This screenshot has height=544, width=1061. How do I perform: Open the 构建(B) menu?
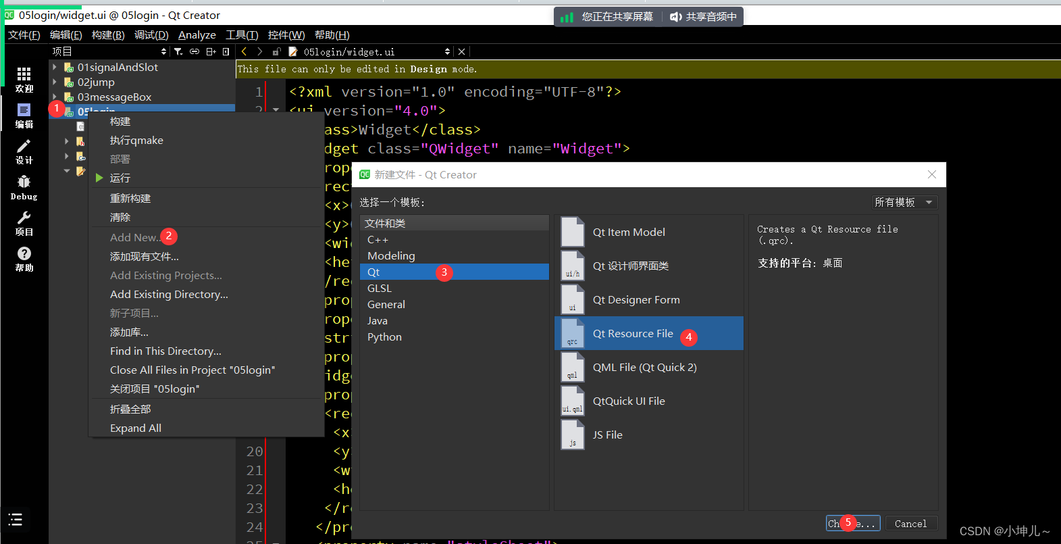[x=108, y=34]
